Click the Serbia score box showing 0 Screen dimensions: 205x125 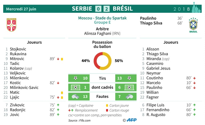98,9
